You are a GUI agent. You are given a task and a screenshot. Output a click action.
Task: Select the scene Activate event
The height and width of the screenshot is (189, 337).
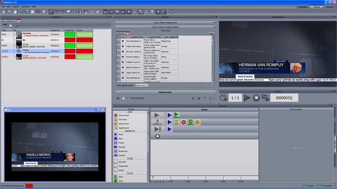coord(131,162)
